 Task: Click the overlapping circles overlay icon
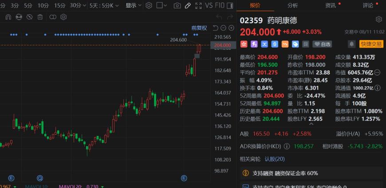(x=53, y=17)
